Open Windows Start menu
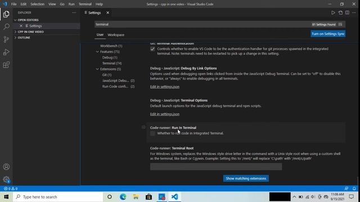This screenshot has width=360, height=202. (6, 197)
